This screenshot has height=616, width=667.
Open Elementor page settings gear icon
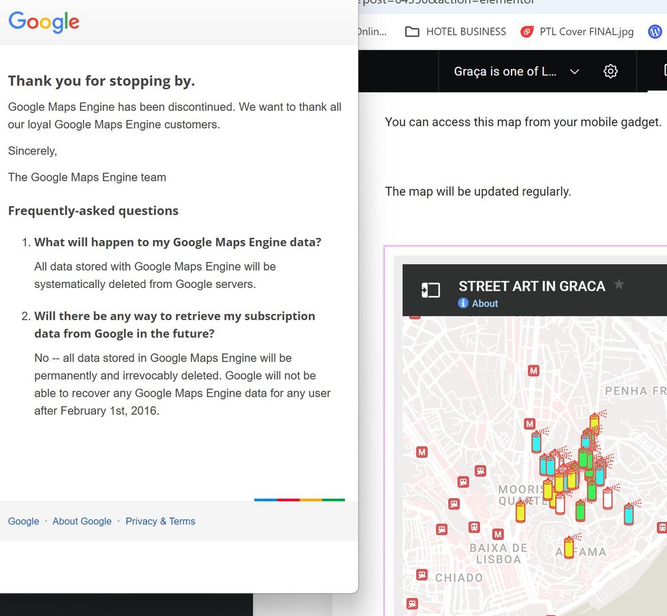[610, 71]
